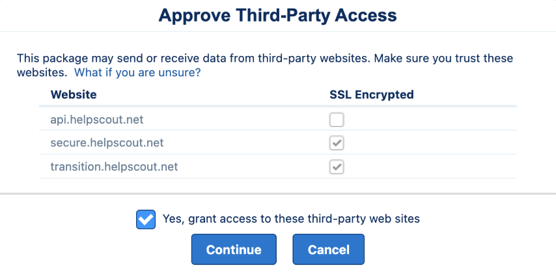This screenshot has width=556, height=280.
Task: Select the secure.helpscout.net website name
Action: pos(107,143)
